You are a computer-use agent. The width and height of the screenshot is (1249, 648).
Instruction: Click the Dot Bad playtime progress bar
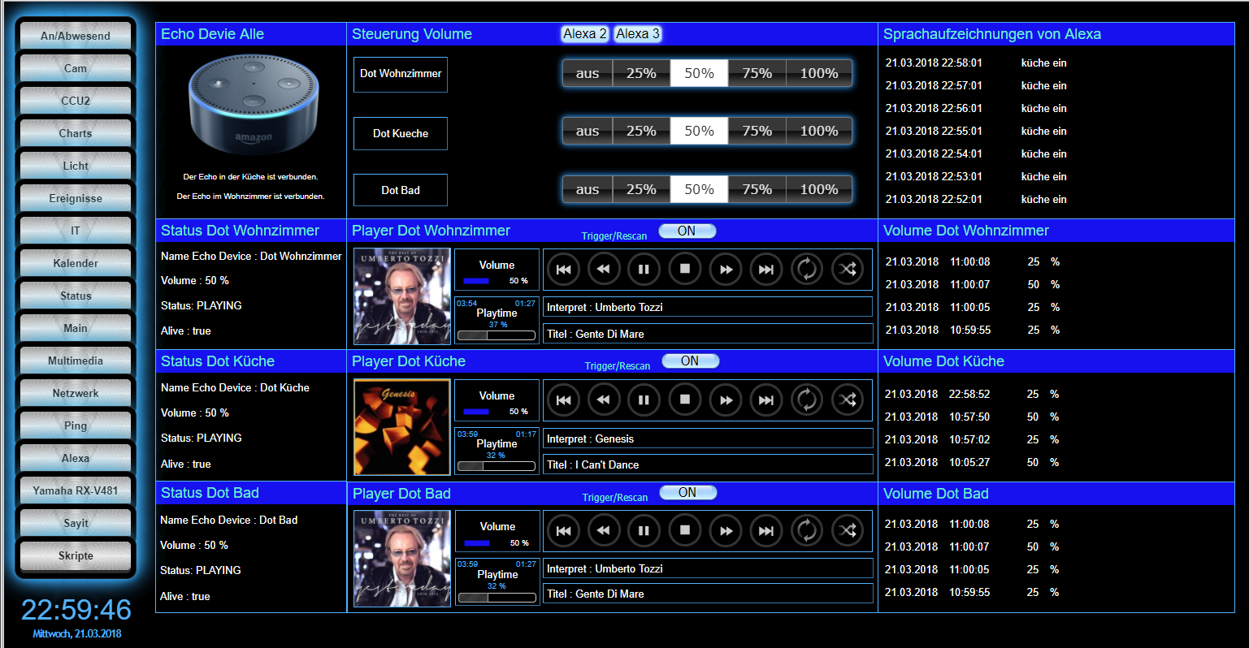(497, 598)
